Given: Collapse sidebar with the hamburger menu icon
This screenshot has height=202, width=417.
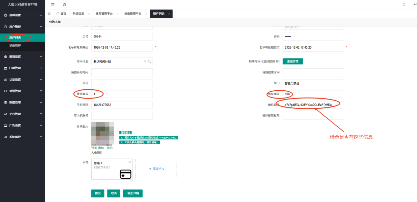Looking at the screenshot, I should tap(53, 5).
